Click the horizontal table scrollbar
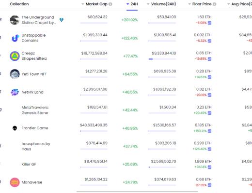Viewport: 252px width, 193px height. (x=137, y=192)
